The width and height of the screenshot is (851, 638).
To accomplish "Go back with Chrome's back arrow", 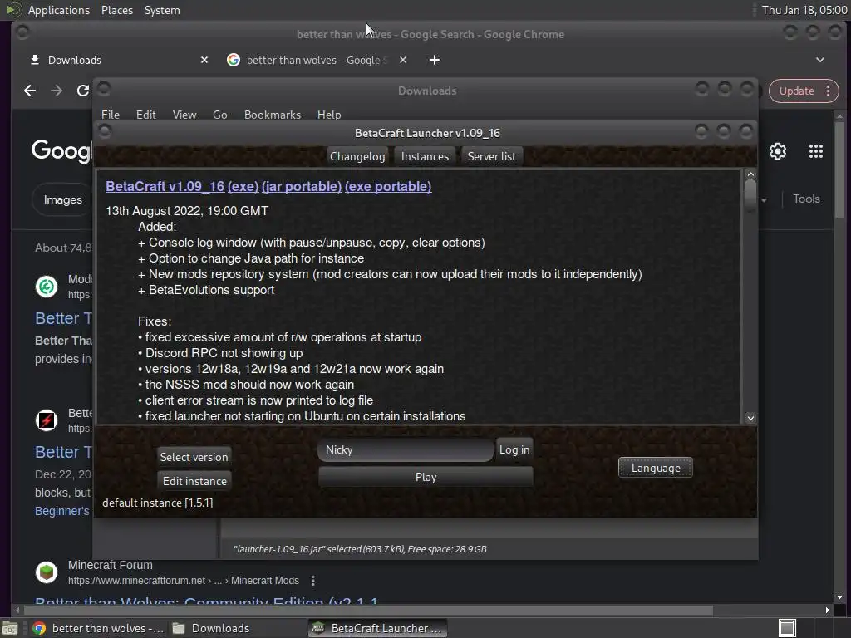I will click(30, 91).
